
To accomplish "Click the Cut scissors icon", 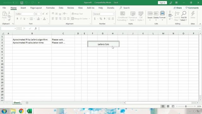I will tap(9, 13).
